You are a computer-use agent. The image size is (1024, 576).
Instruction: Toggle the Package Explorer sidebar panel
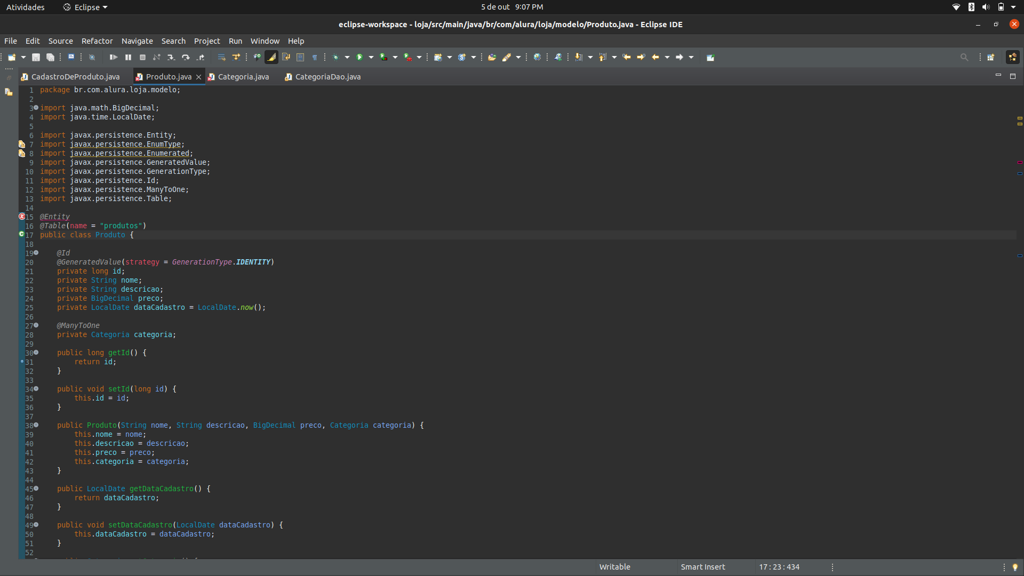point(10,92)
